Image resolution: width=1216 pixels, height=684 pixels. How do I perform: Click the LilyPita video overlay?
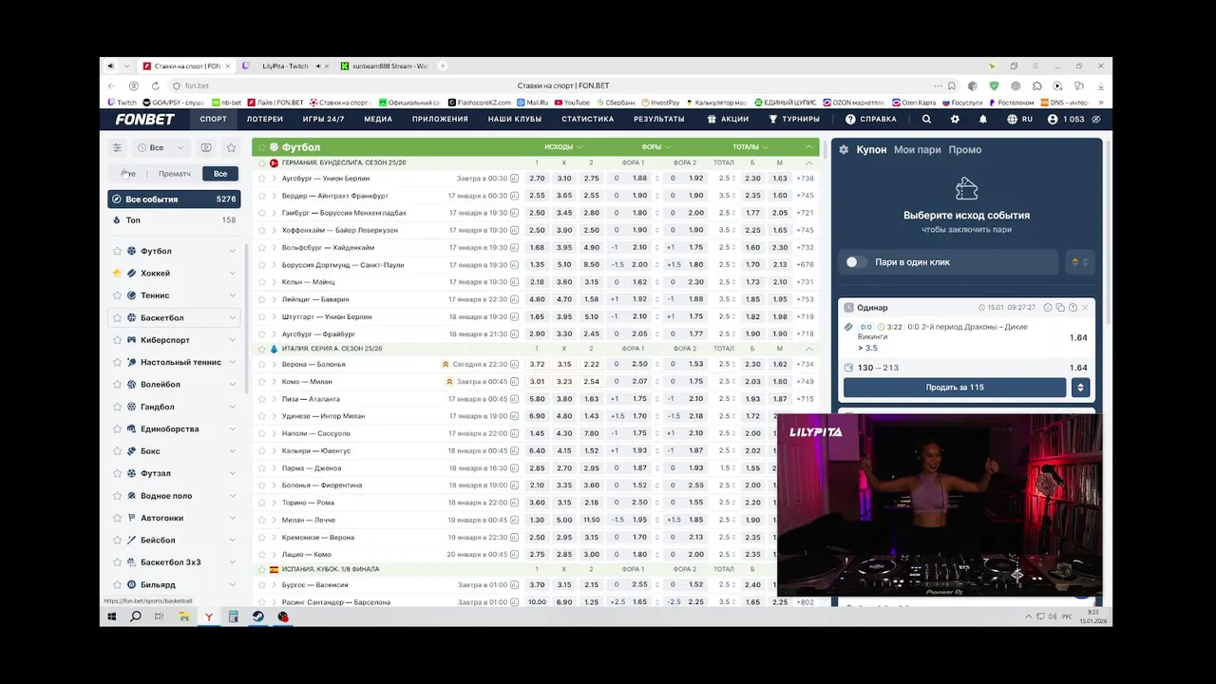tap(940, 505)
